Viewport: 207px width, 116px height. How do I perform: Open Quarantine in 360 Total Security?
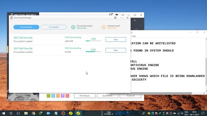(108, 96)
